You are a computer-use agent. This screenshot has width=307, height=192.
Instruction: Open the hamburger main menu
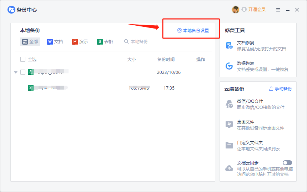click(278, 10)
